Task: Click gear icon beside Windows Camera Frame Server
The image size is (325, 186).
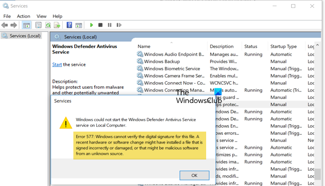Action: (x=140, y=75)
